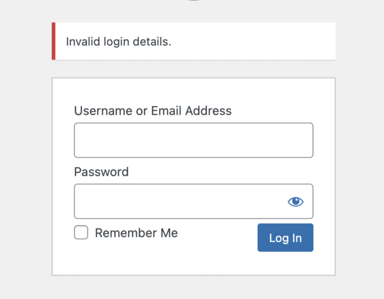
Task: Select the Username or Email Address label
Action: [153, 111]
